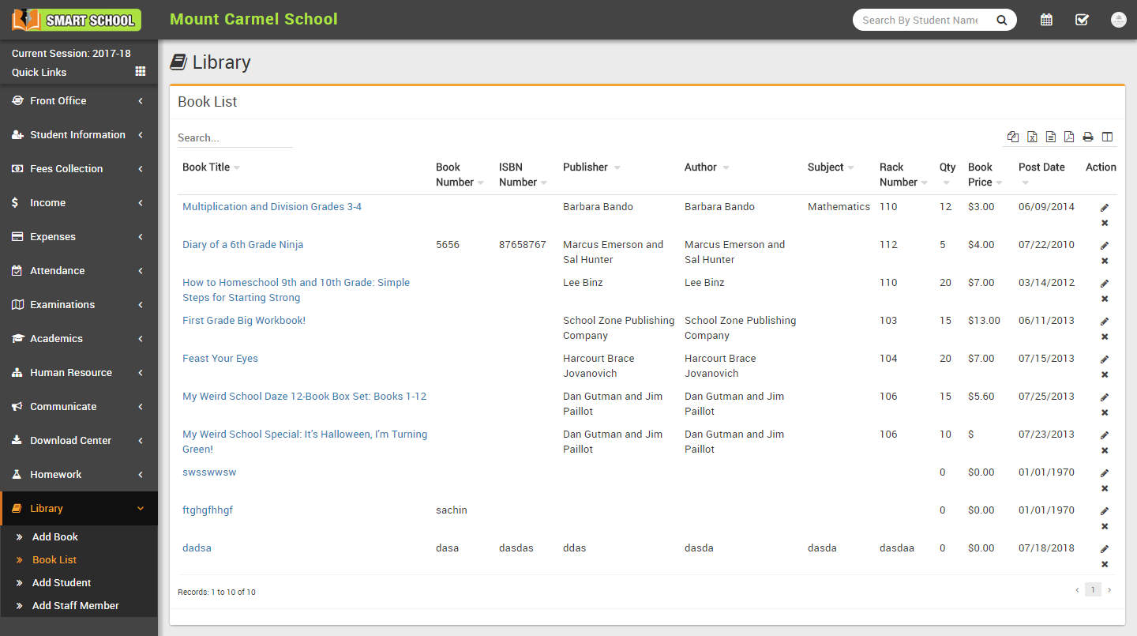Click the student search magnifier icon
The image size is (1137, 636).
point(1001,21)
